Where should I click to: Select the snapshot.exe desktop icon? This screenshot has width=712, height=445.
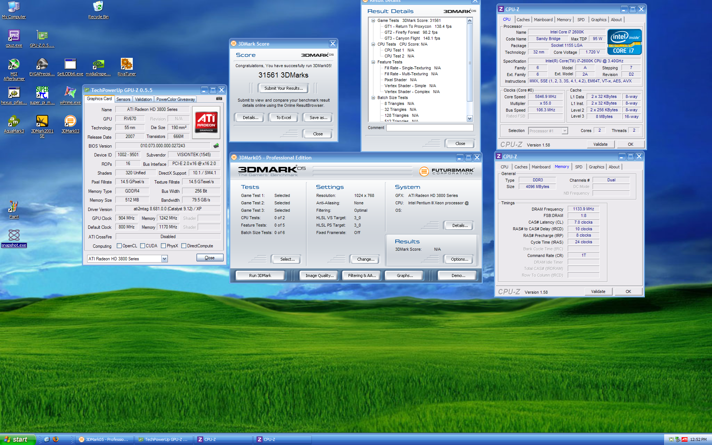tap(14, 238)
